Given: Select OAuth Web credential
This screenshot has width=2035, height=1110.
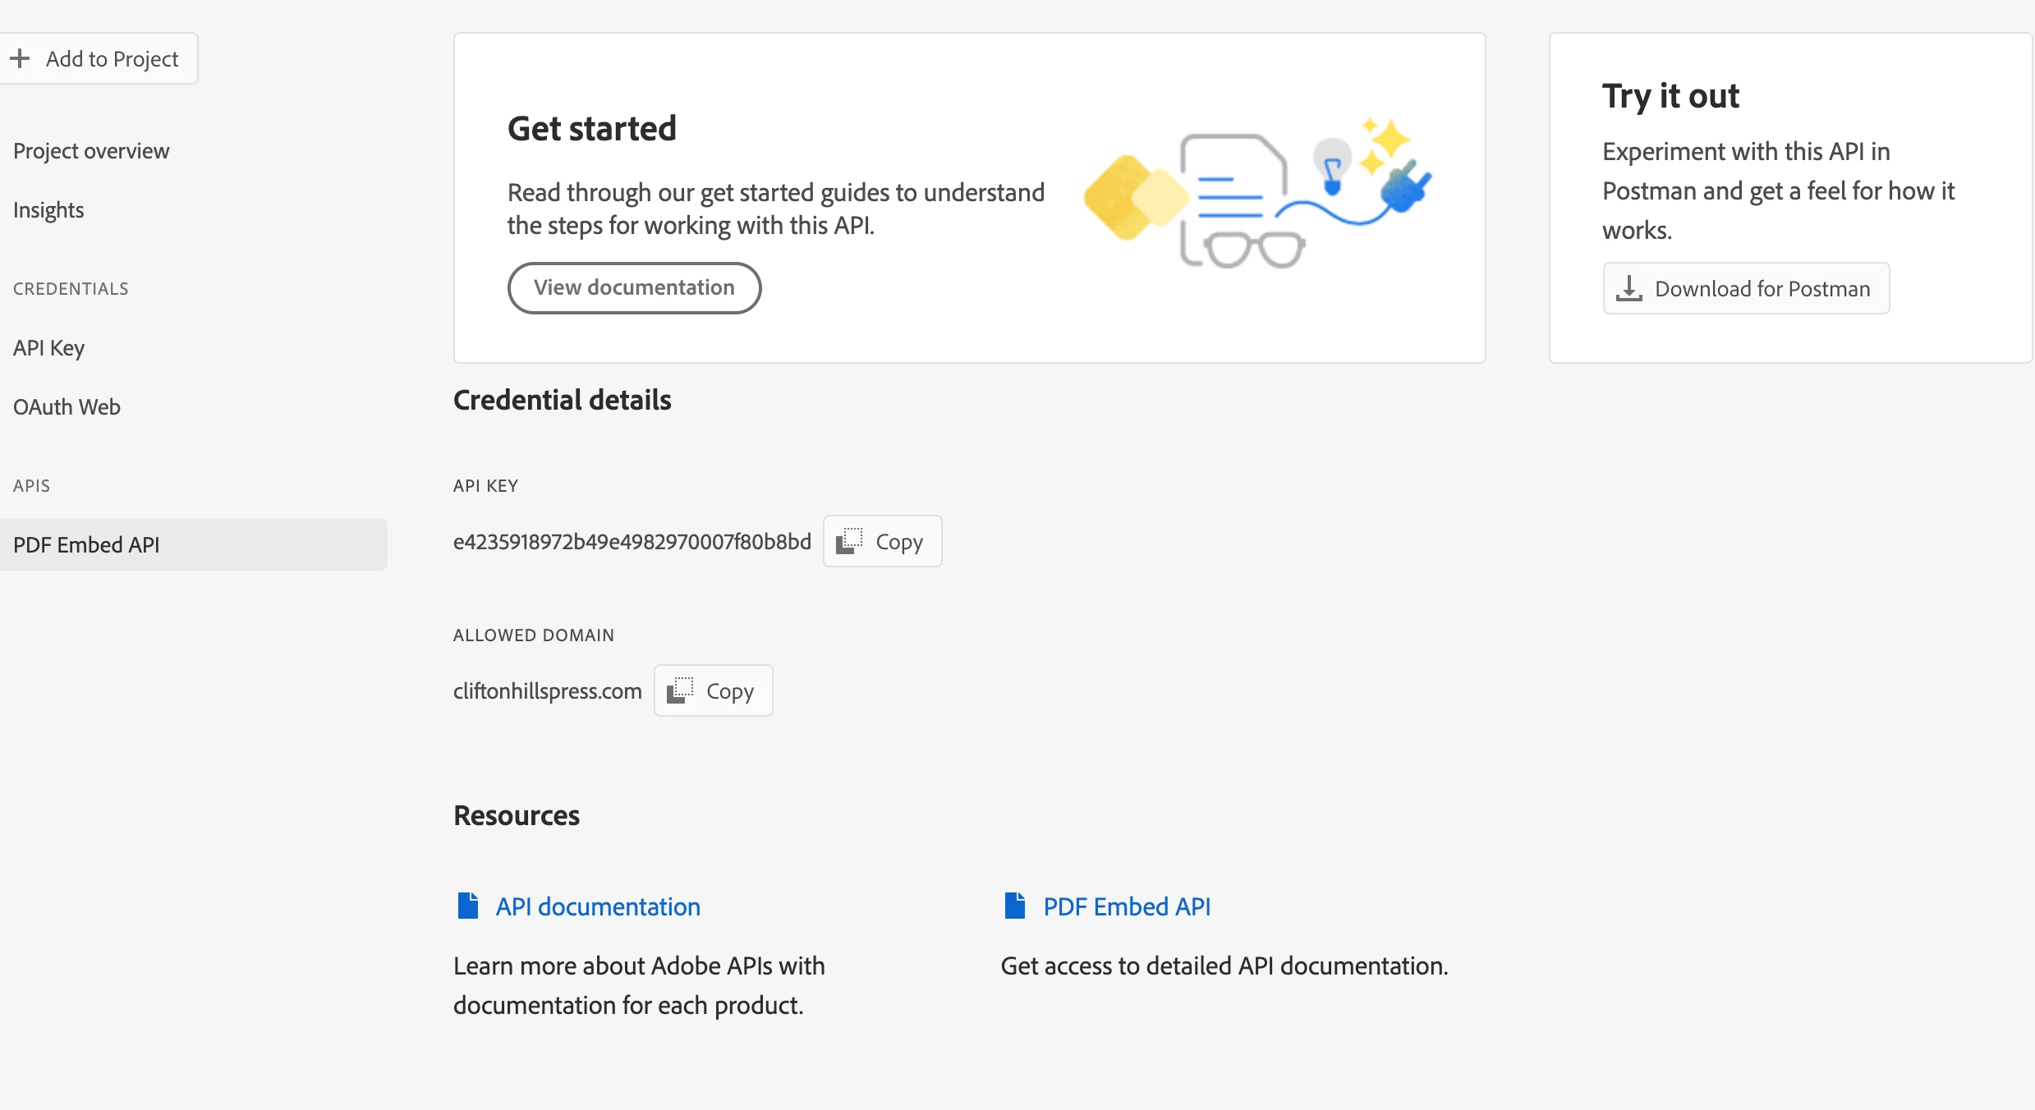Looking at the screenshot, I should 67,407.
